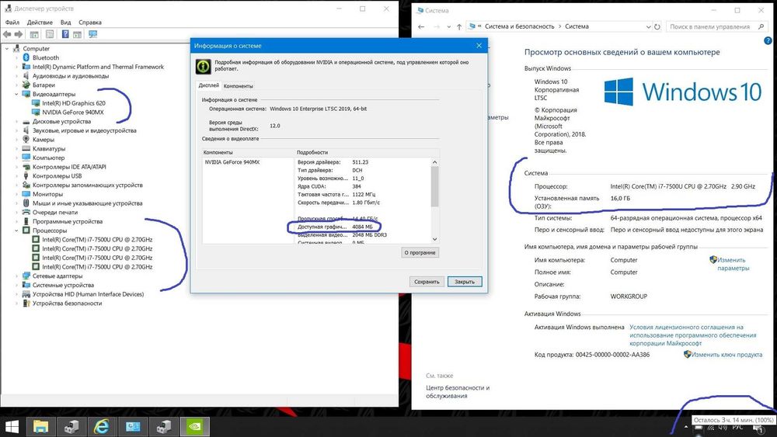Select Программные устройства row
This screenshot has height=437, width=777.
(x=68, y=222)
